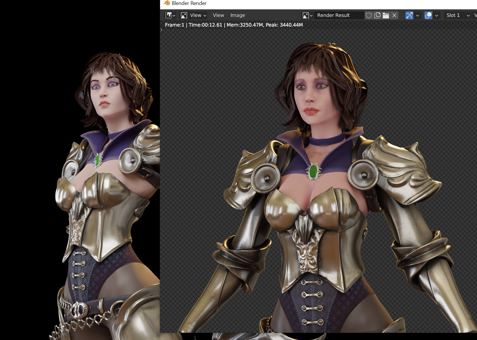Unlink the Render Result image

point(394,15)
